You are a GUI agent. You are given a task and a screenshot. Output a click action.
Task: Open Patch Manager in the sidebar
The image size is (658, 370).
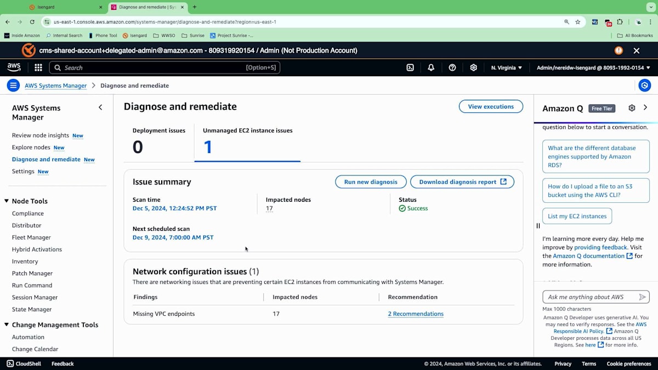click(x=32, y=274)
